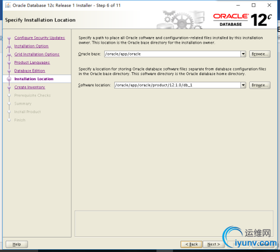The height and width of the screenshot is (252, 280).
Task: Browse for the Oracle base directory
Action: (260, 54)
